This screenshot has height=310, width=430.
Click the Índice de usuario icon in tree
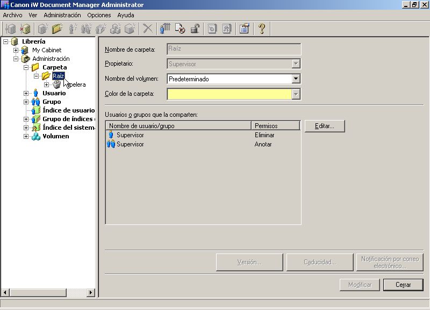36,110
